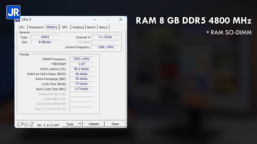Open the Bench tab
The image size is (257, 144).
click(x=91, y=27)
